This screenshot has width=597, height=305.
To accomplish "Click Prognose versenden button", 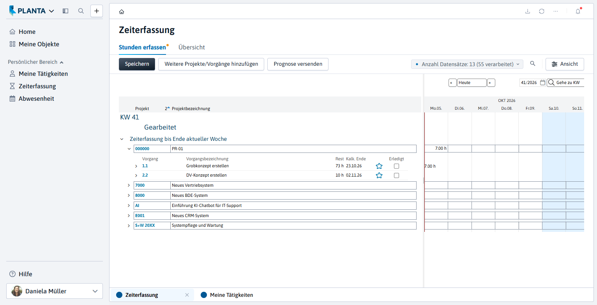I will pyautogui.click(x=298, y=64).
